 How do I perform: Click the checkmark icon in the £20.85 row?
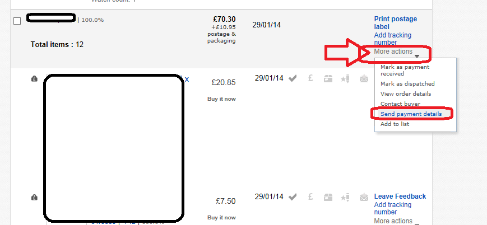tap(292, 79)
